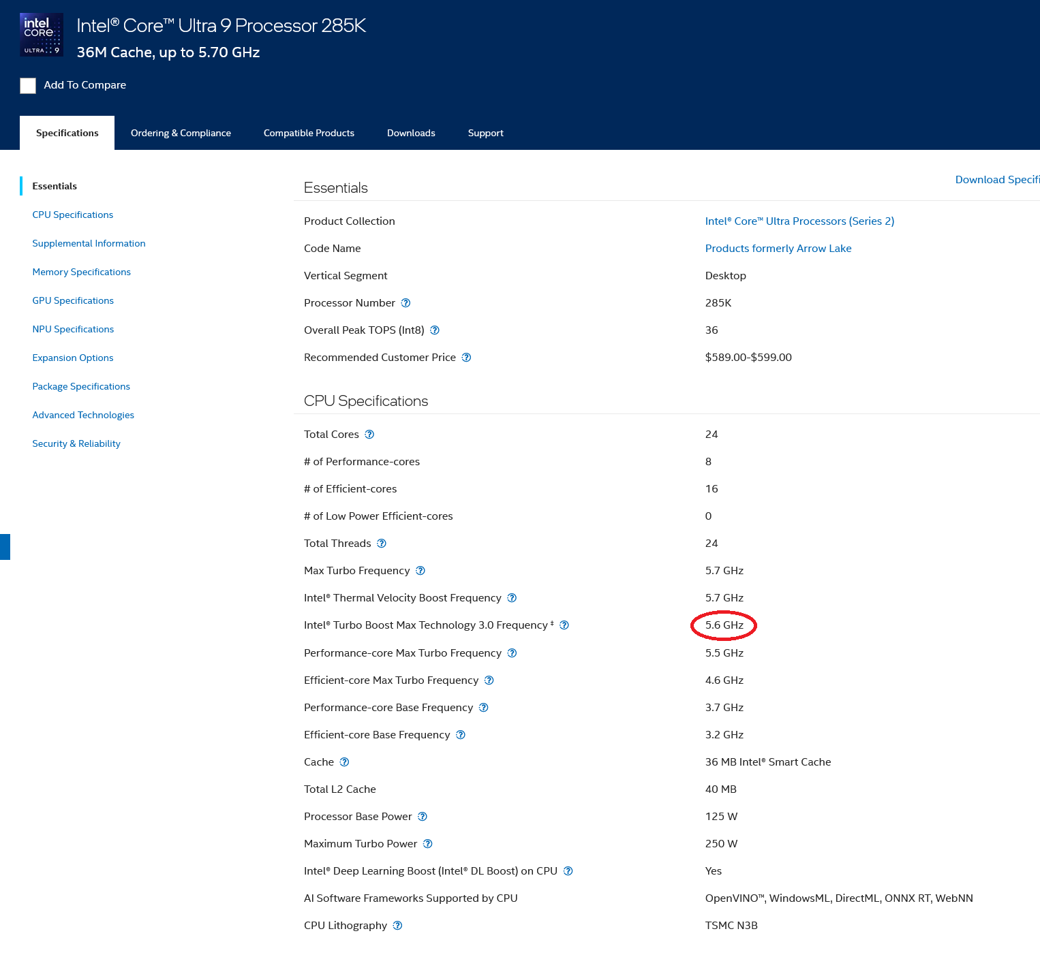Click help icon beside Recommended Customer Price

click(466, 358)
